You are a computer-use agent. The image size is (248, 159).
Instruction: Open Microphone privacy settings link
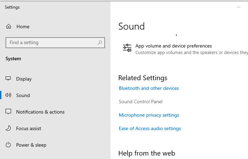click(x=149, y=115)
